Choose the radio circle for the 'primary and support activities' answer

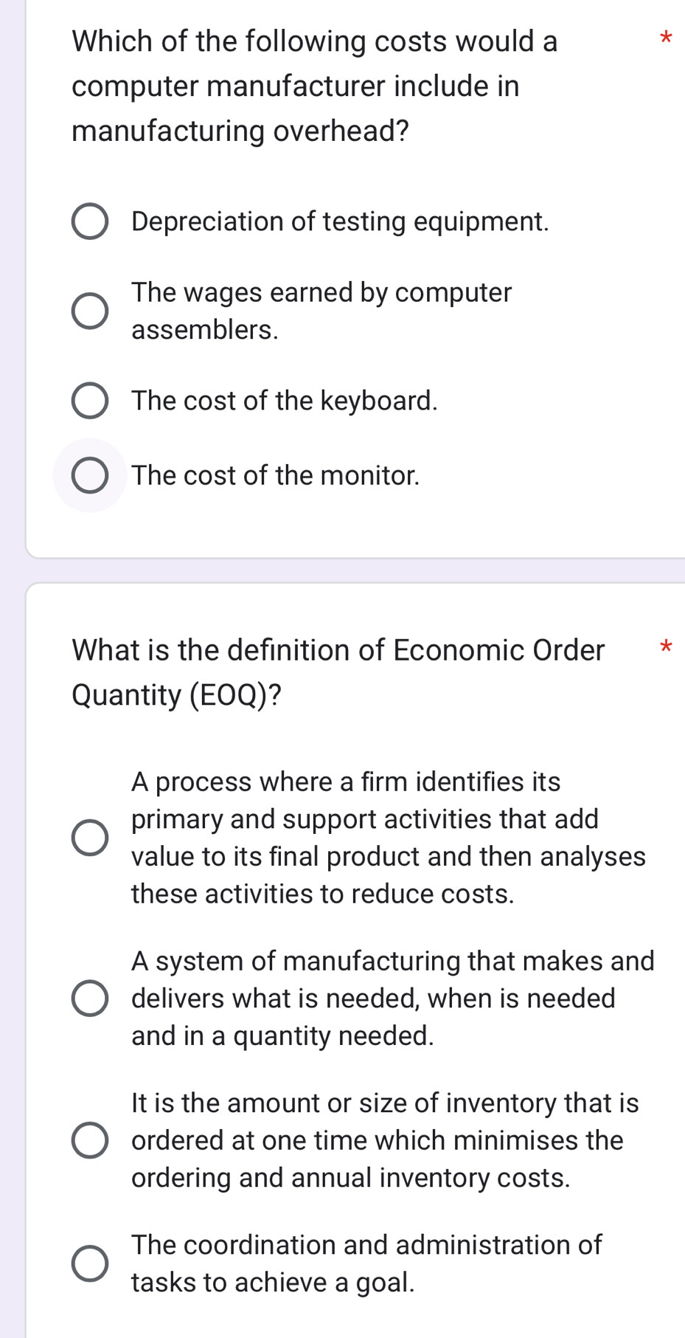coord(90,838)
